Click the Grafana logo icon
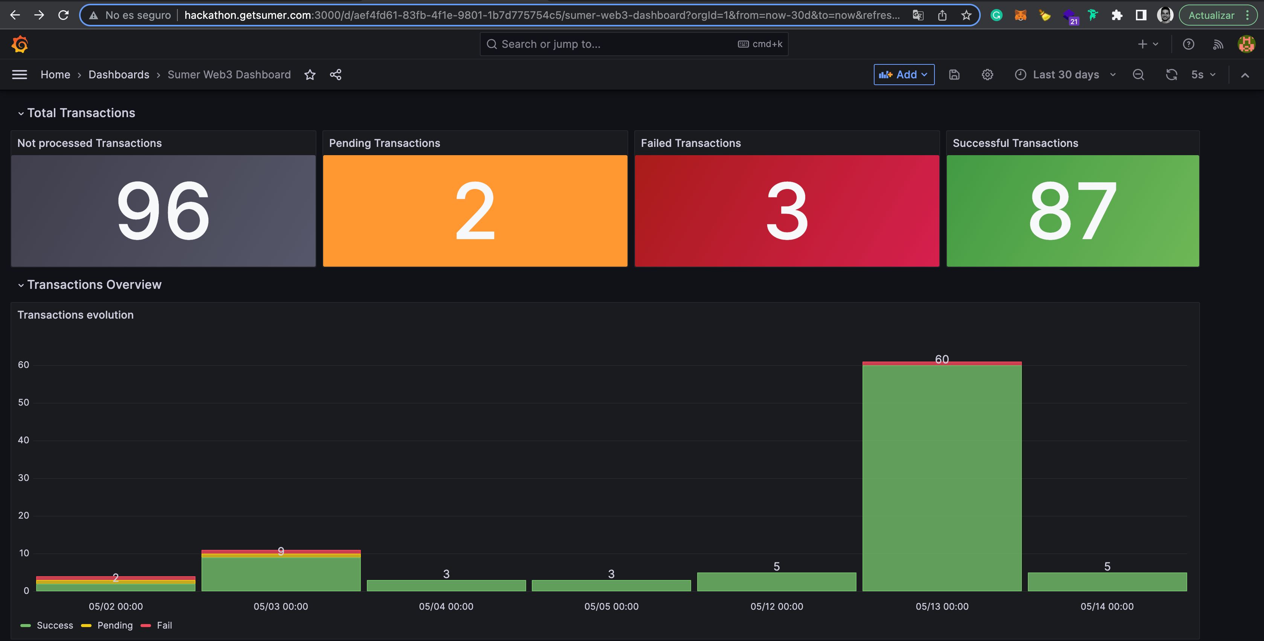The image size is (1264, 641). [20, 44]
